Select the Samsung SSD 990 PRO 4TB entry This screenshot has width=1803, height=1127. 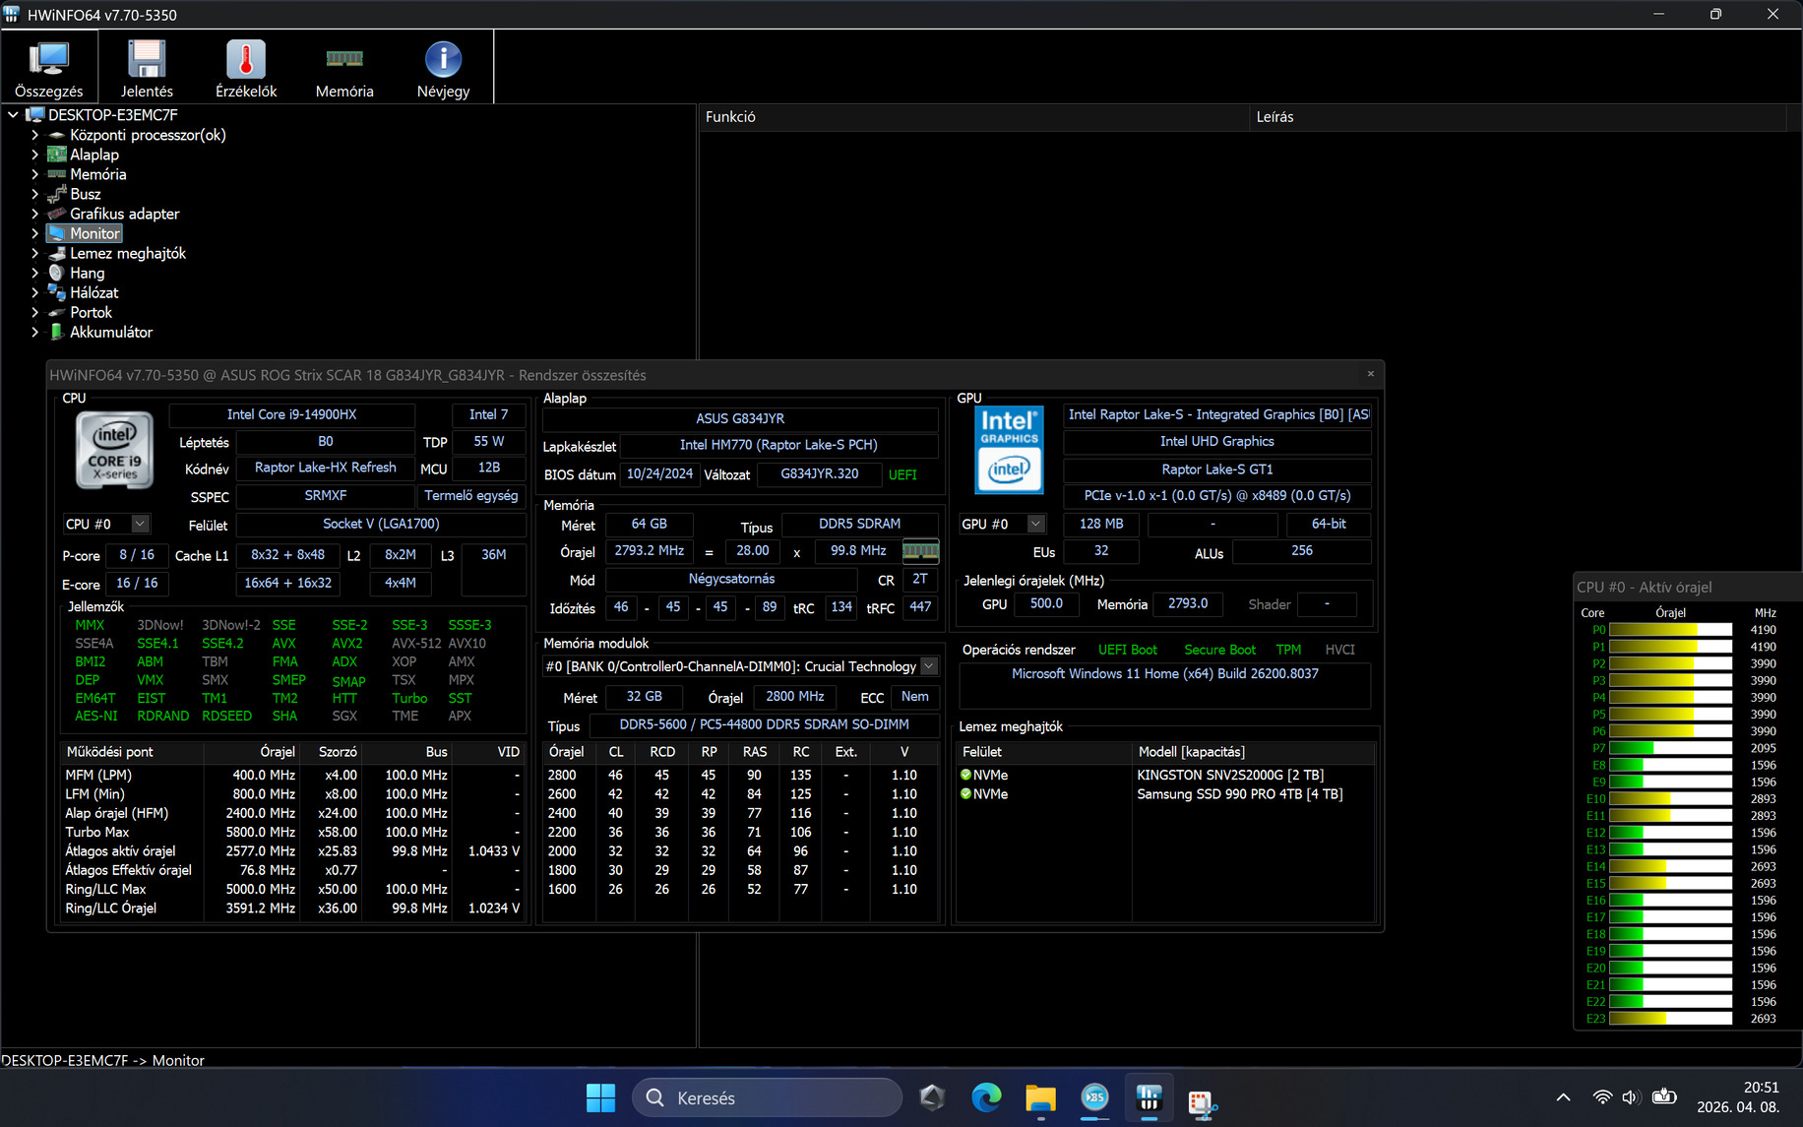1239,793
